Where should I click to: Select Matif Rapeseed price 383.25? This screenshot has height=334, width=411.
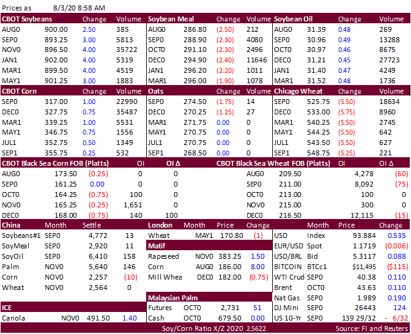click(230, 256)
